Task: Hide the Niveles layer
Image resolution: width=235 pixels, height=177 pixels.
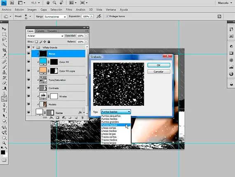Action: tap(28, 96)
